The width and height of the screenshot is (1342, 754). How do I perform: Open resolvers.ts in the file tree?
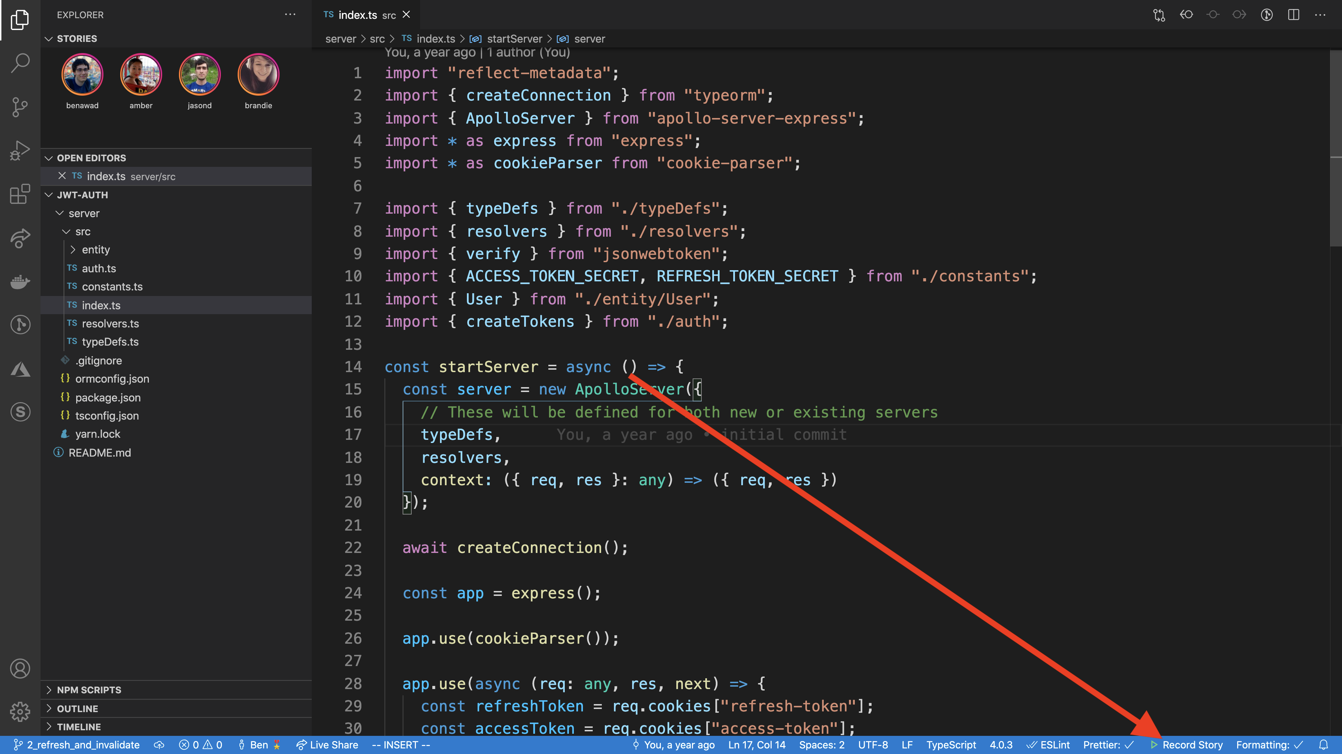[110, 324]
